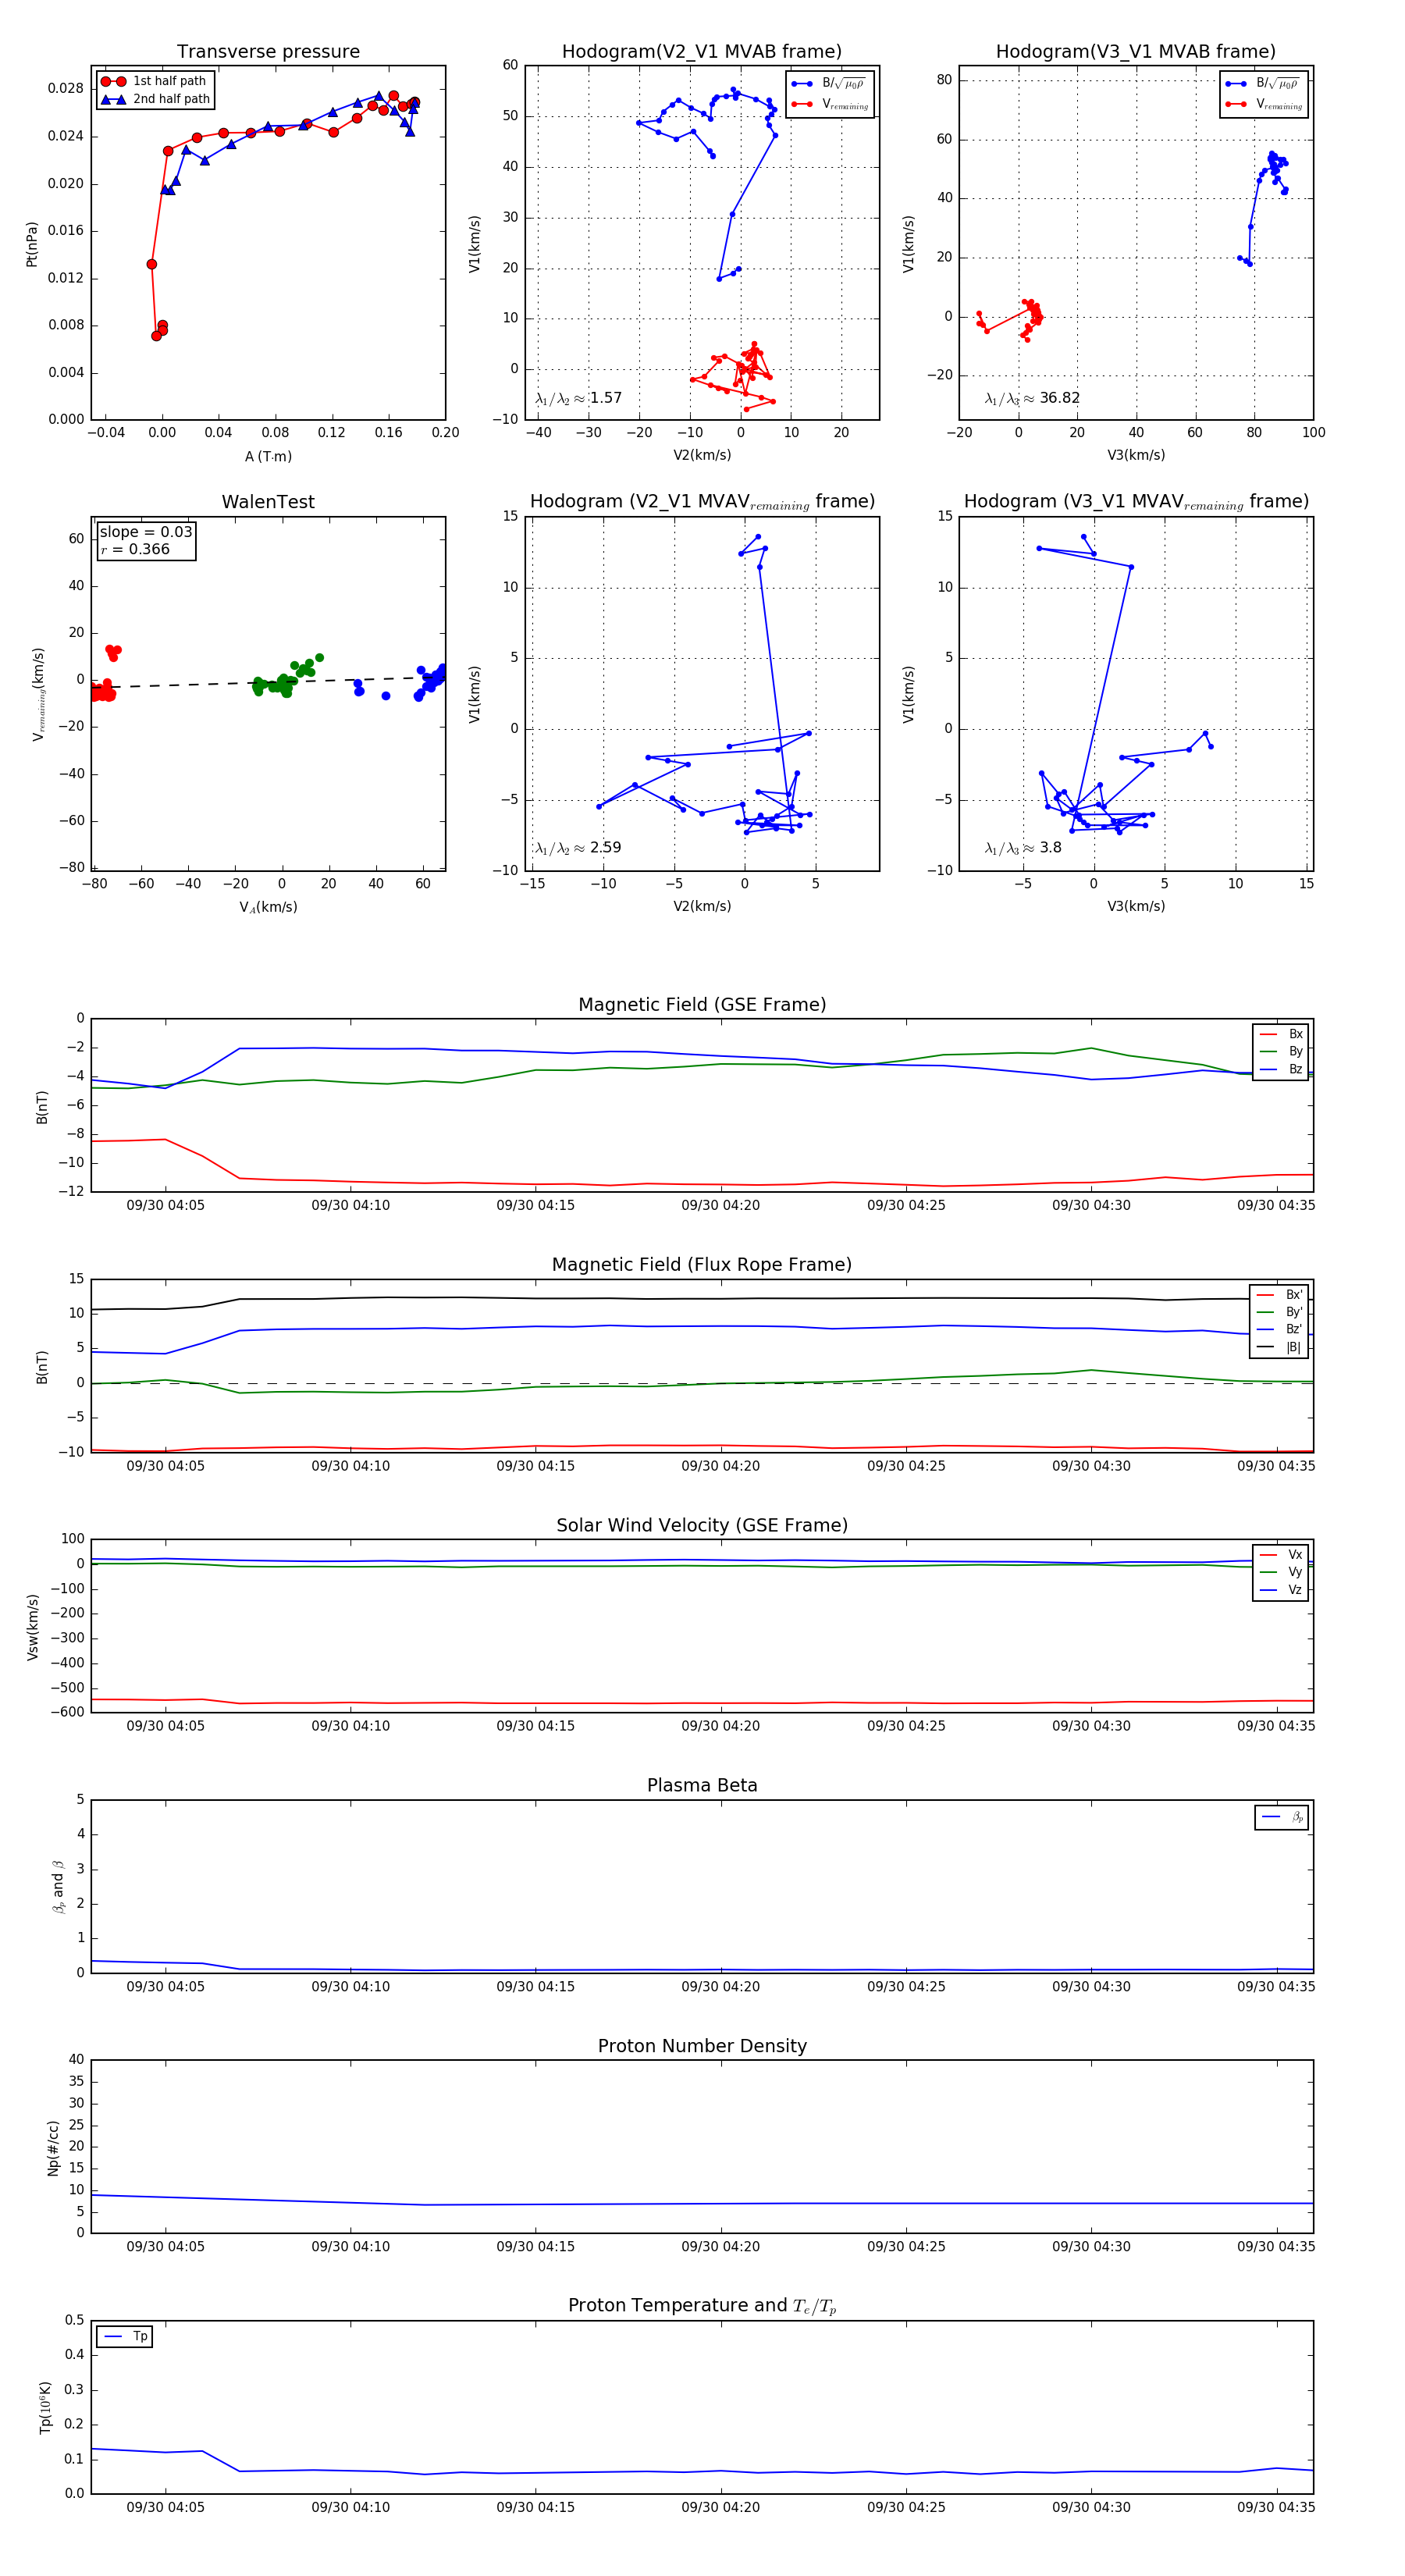Click "Proton Temperature and Te/Tp" title
This screenshot has height=2576, width=1405.
tap(702, 2306)
